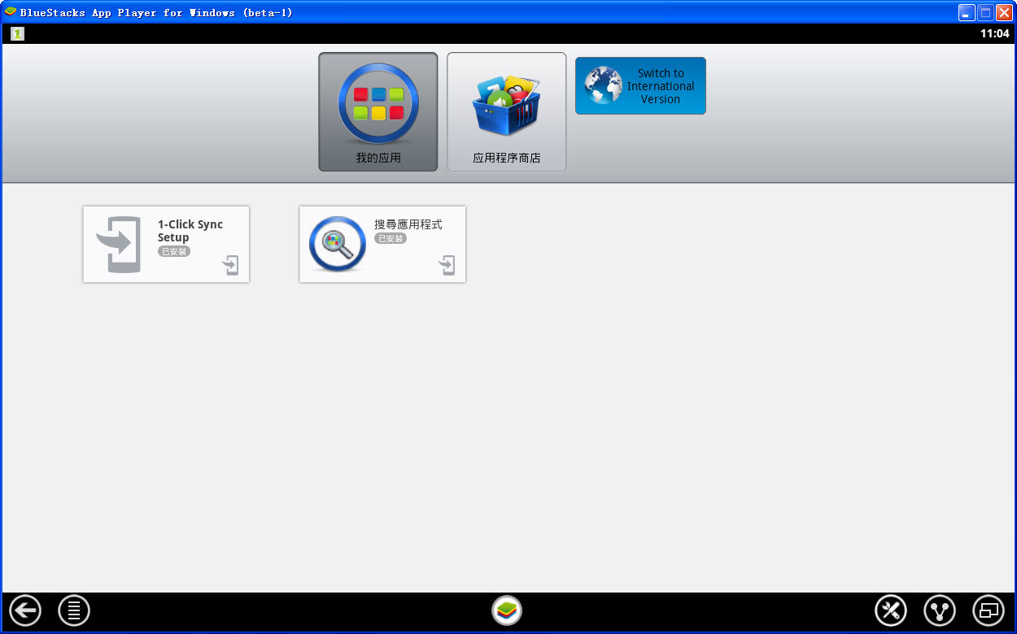Image resolution: width=1017 pixels, height=634 pixels.
Task: Click the green notification icon in status bar
Action: tap(18, 33)
